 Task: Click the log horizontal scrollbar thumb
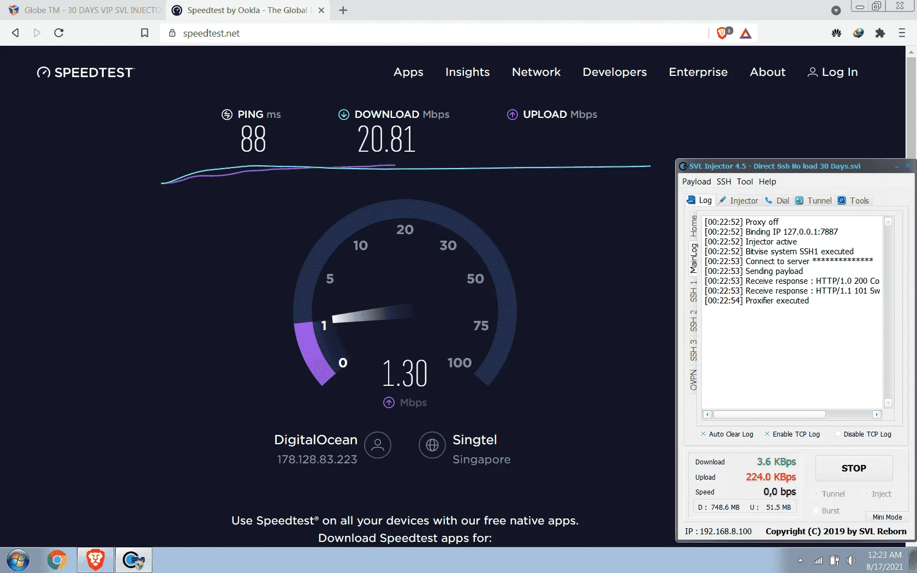pos(769,414)
